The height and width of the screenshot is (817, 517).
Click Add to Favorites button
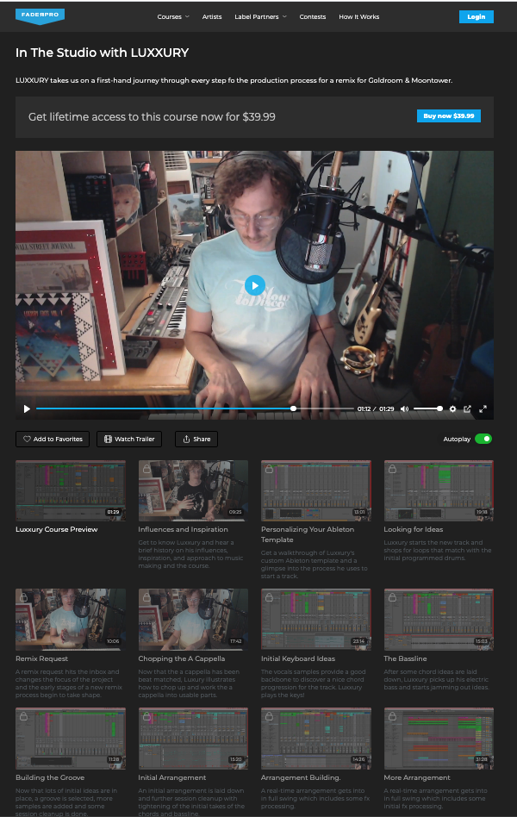coord(53,440)
